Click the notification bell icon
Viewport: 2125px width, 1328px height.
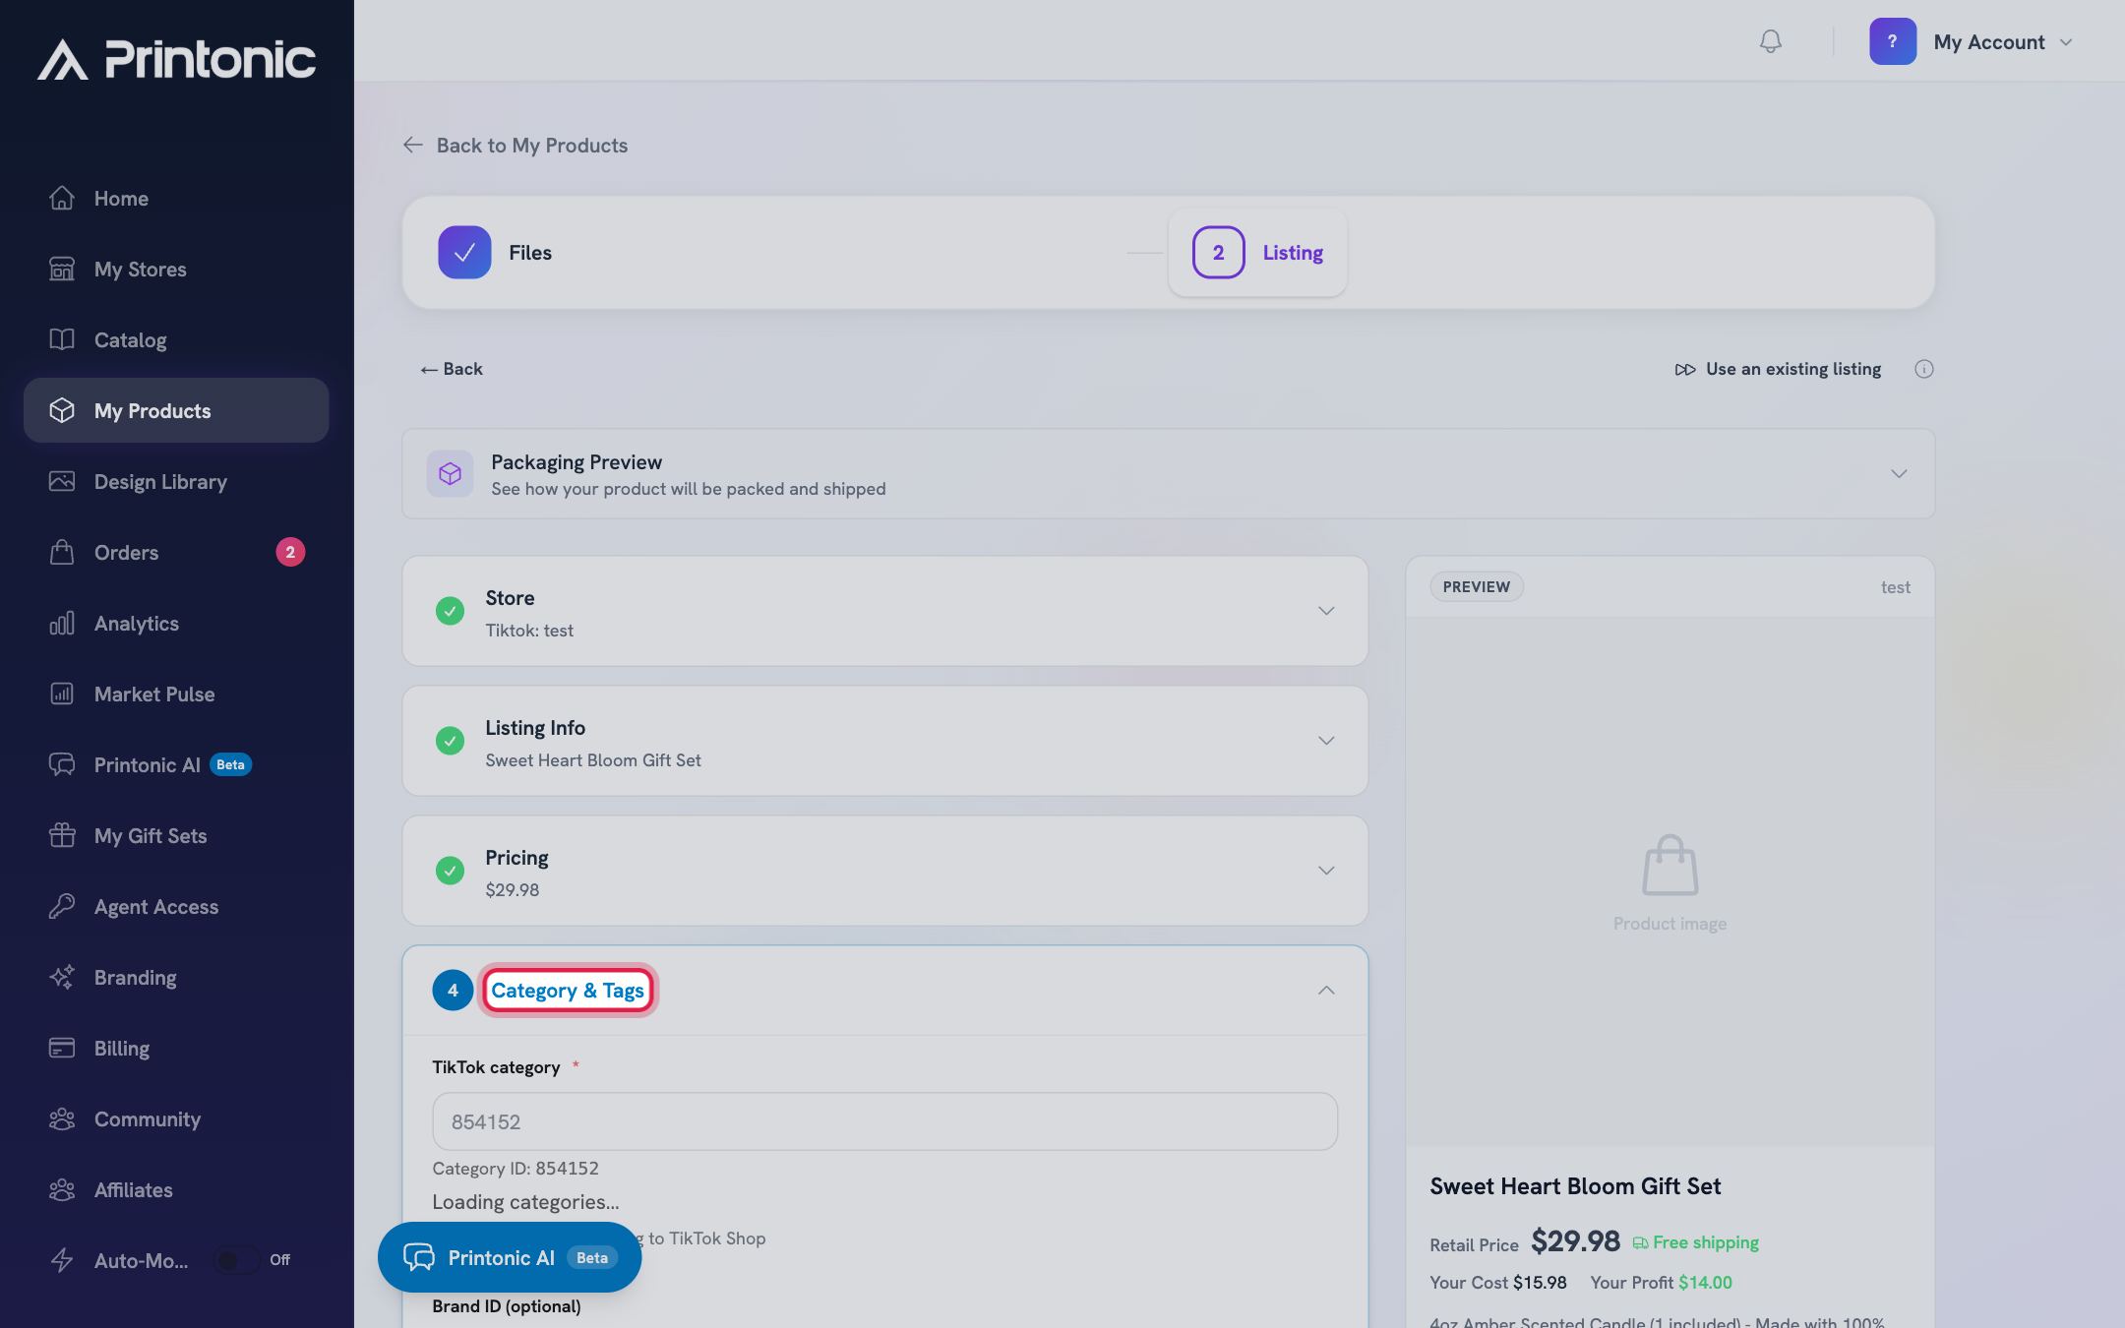tap(1770, 41)
